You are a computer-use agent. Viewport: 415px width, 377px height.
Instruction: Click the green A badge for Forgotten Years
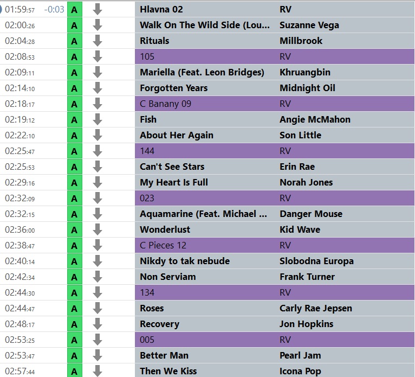click(75, 88)
